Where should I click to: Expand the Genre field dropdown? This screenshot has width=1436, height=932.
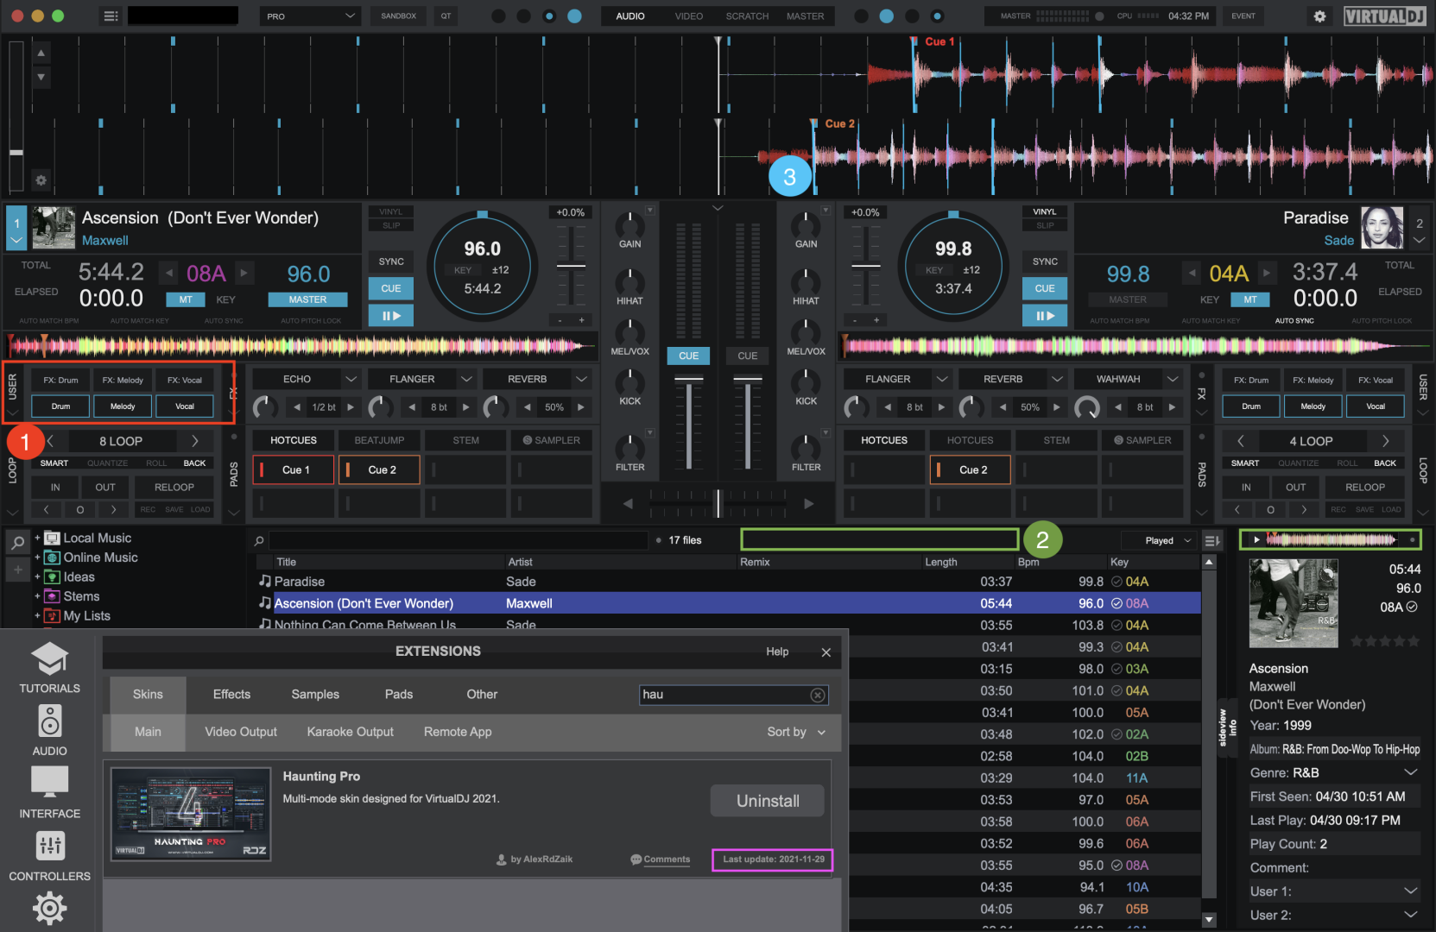click(x=1411, y=772)
